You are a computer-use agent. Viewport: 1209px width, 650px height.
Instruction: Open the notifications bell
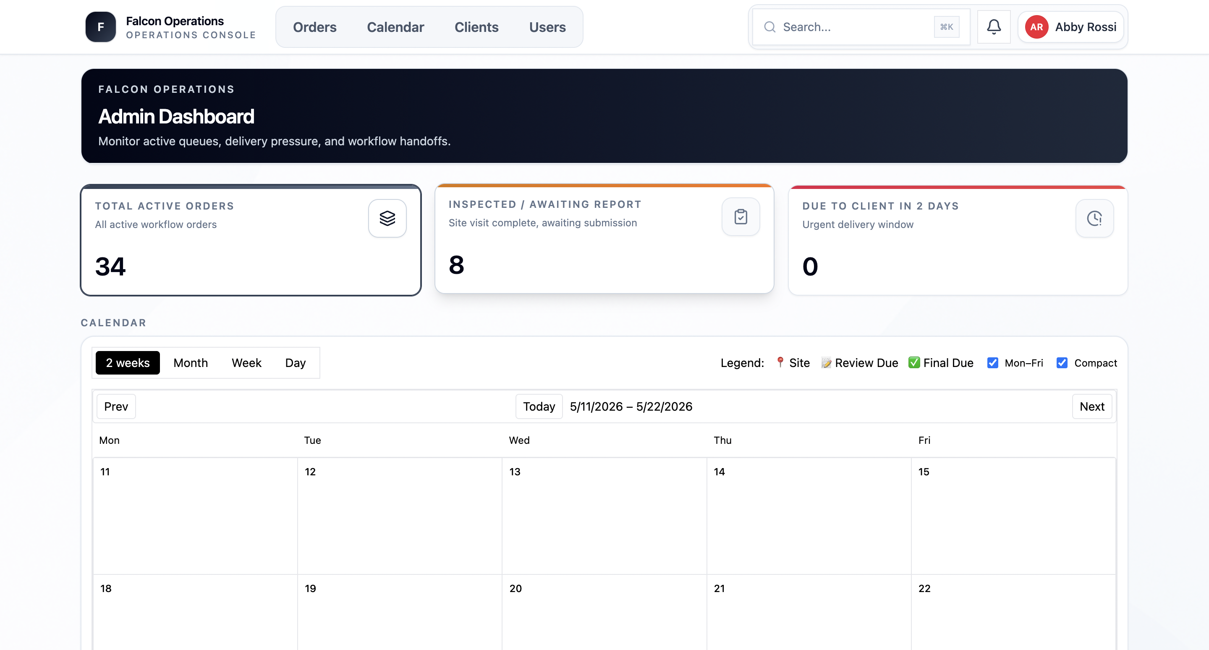tap(994, 27)
